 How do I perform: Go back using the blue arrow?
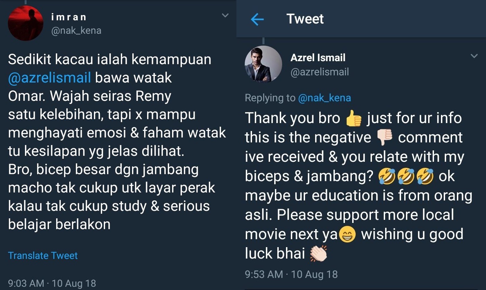coord(257,20)
